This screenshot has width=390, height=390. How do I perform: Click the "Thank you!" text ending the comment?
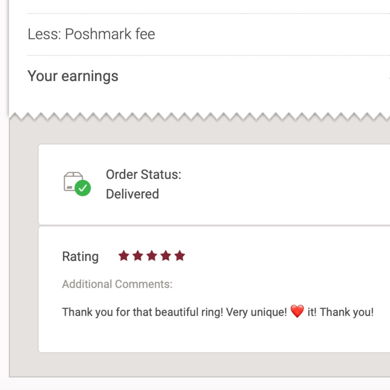point(346,312)
